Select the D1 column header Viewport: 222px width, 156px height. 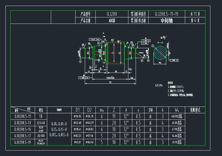(78, 110)
